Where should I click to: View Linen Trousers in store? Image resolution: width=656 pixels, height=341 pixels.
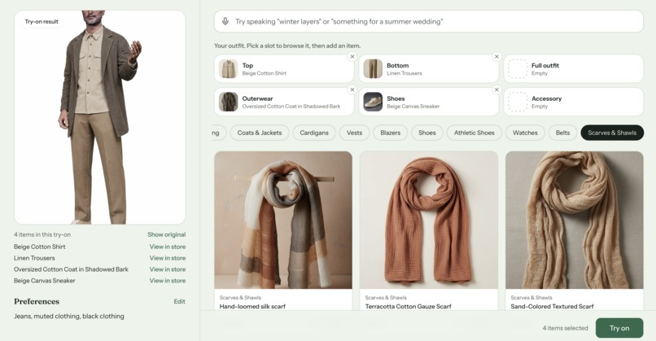pyautogui.click(x=168, y=258)
